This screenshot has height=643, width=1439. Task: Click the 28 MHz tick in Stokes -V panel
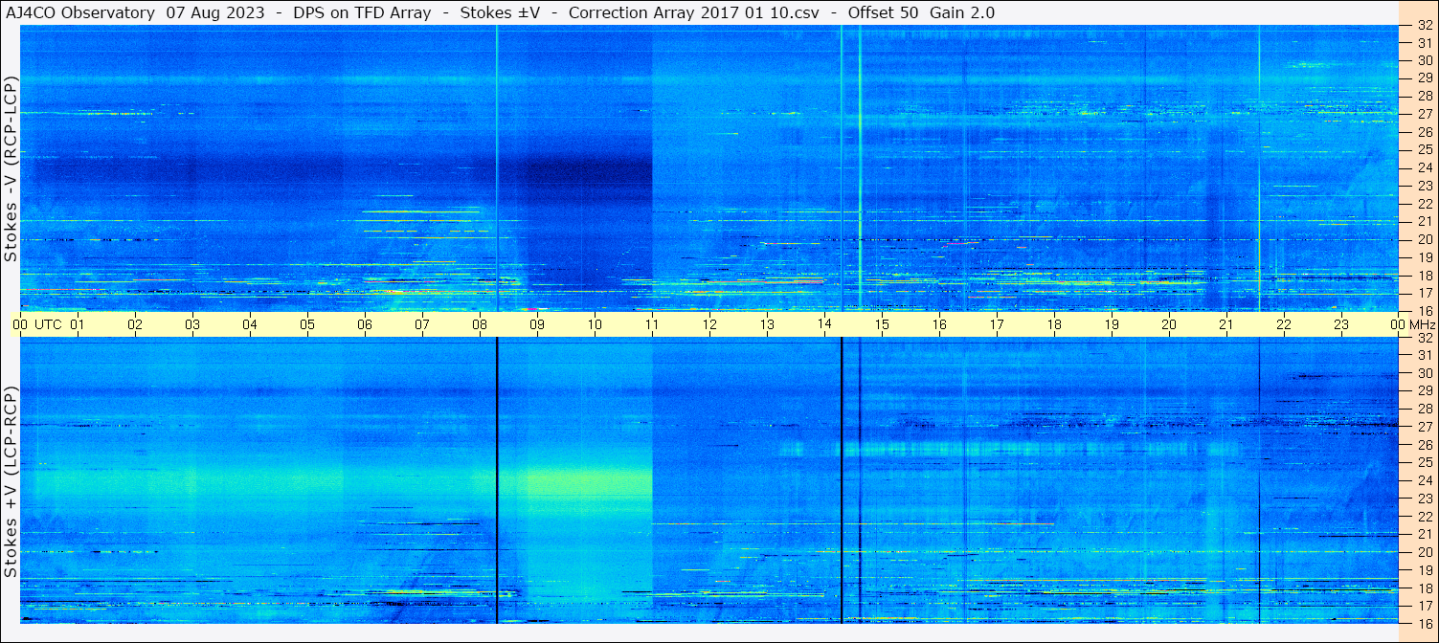click(x=1424, y=96)
